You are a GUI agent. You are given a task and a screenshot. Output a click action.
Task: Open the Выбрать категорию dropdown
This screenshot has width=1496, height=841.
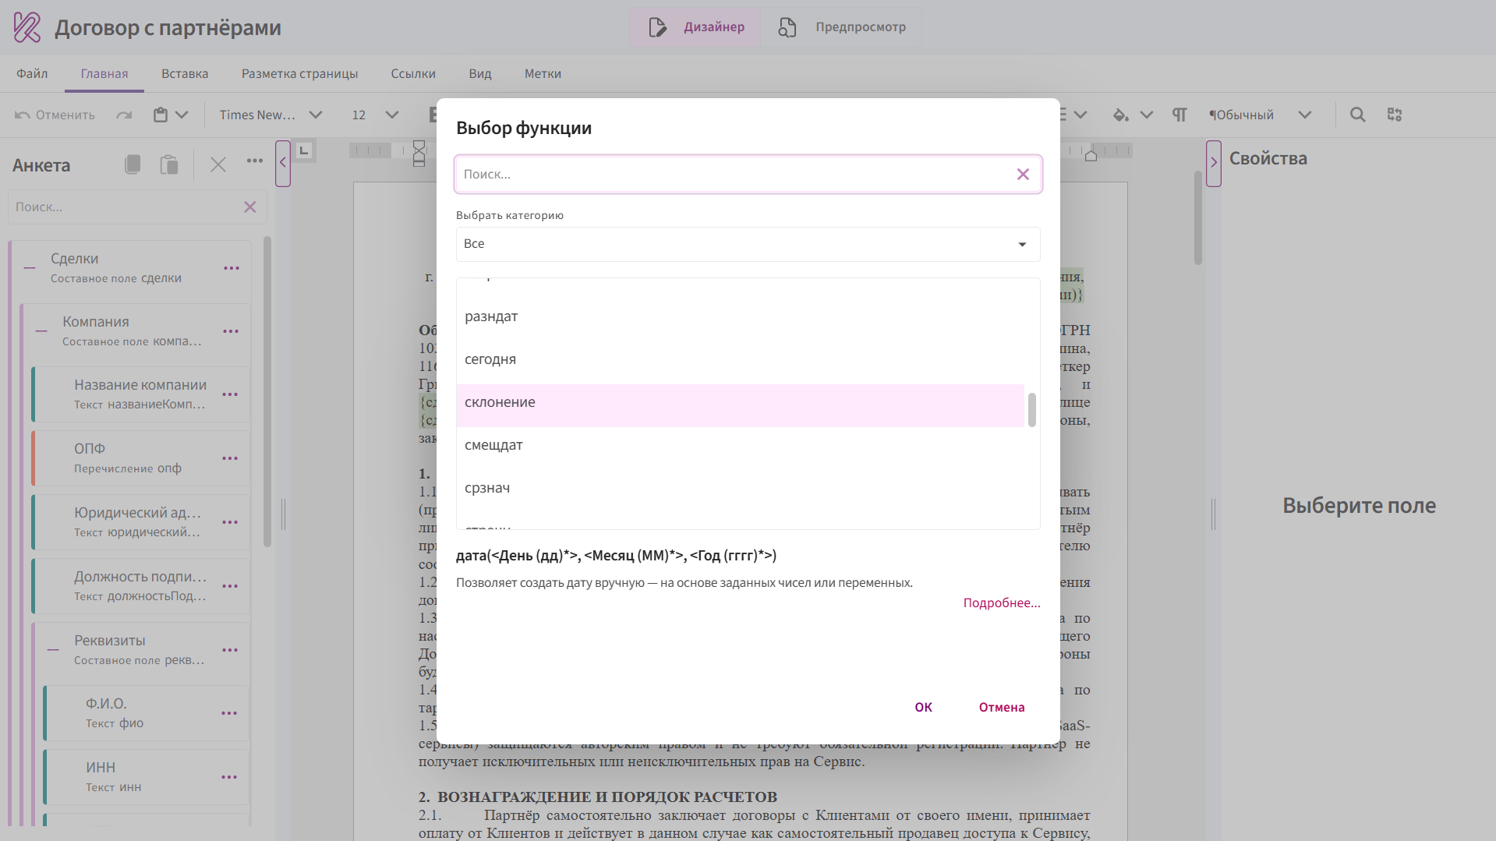(748, 244)
